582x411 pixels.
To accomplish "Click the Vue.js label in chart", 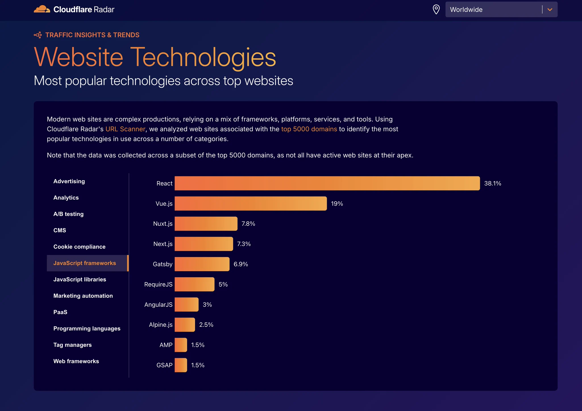I will point(164,204).
